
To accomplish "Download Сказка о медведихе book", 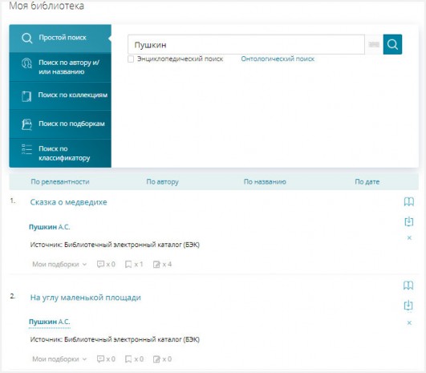I will [x=408, y=221].
